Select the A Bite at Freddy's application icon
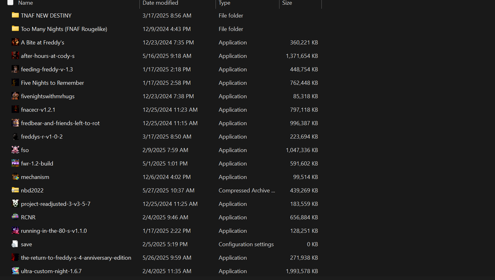This screenshot has width=495, height=280. pyautogui.click(x=15, y=42)
